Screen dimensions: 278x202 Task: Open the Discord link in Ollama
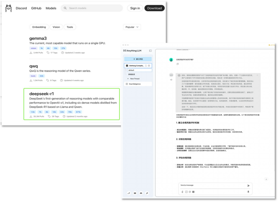(21, 8)
